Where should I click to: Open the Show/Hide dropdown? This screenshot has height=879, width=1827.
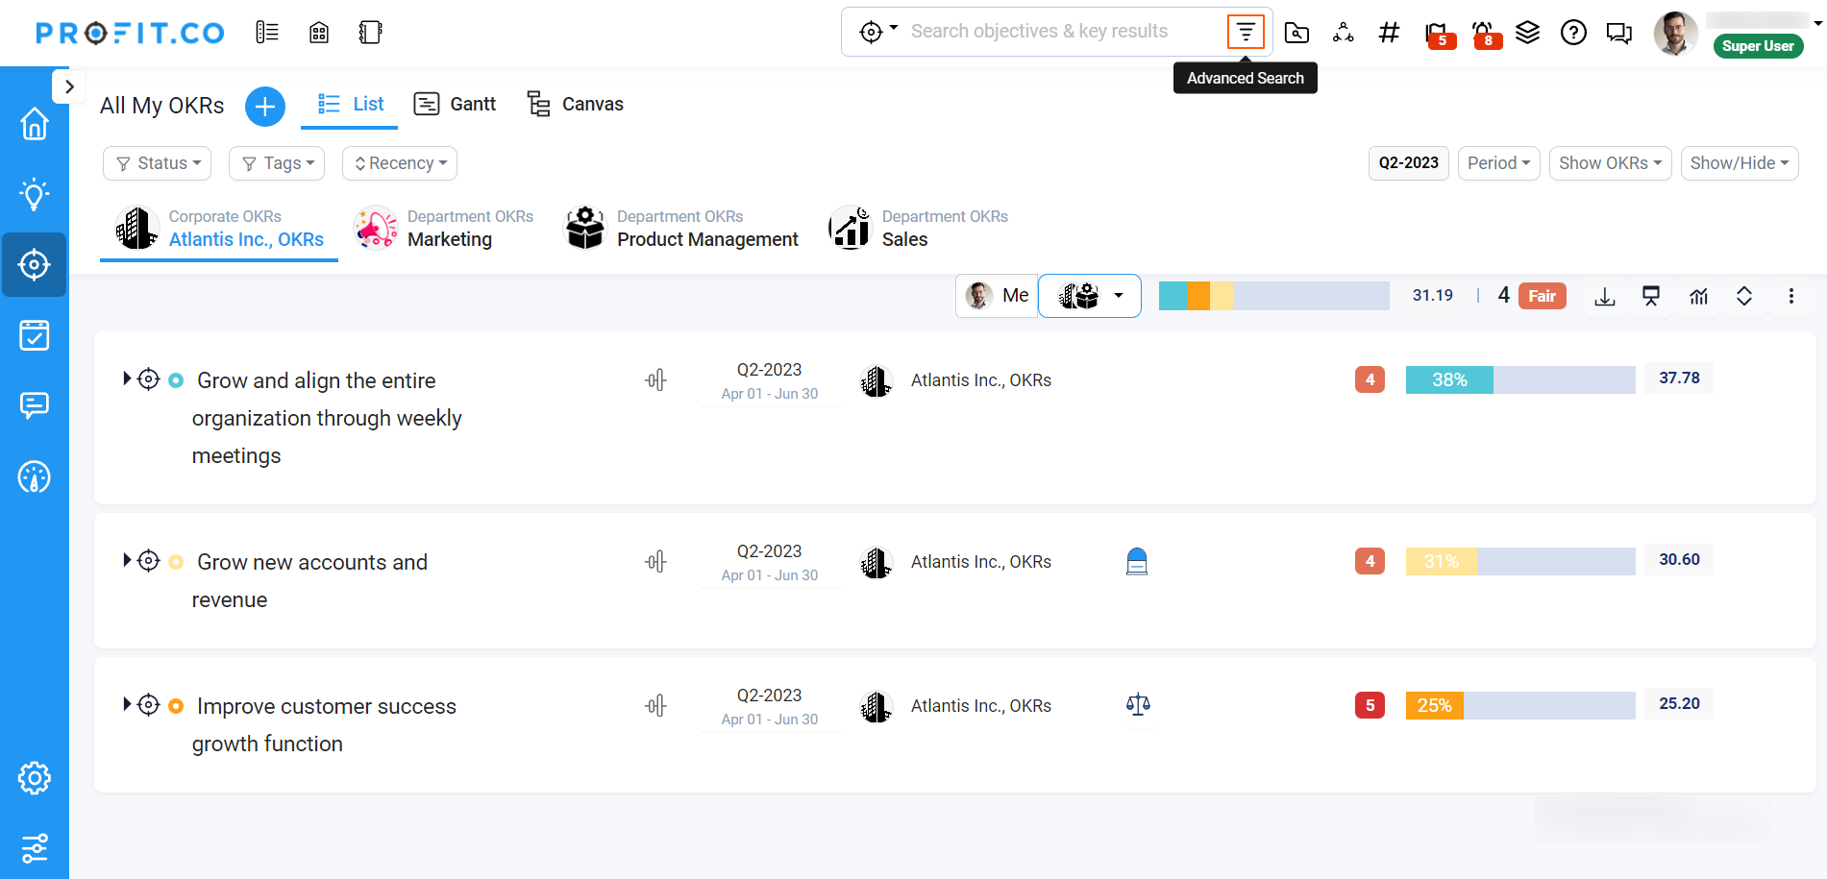click(1740, 163)
